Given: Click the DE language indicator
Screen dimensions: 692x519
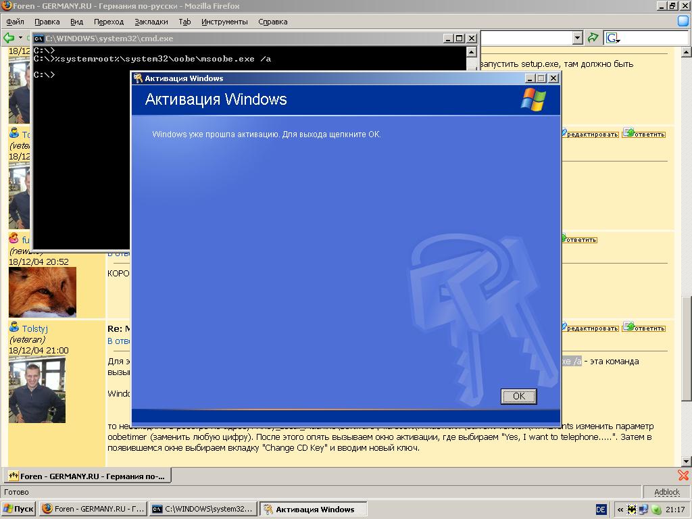Looking at the screenshot, I should [x=601, y=510].
